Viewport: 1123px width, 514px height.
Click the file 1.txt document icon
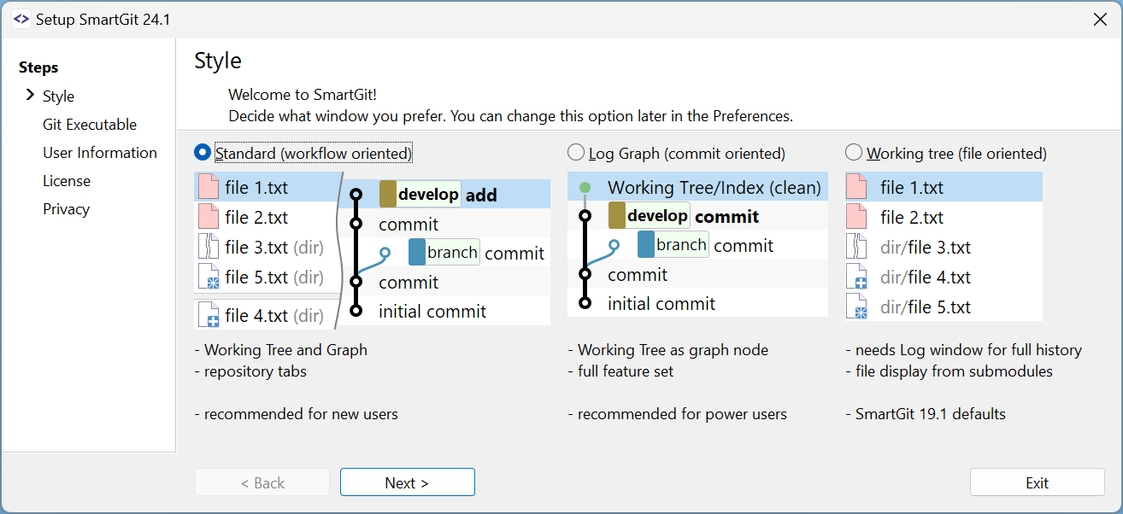point(208,186)
